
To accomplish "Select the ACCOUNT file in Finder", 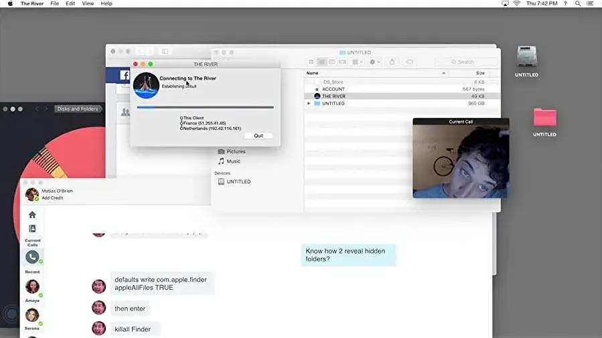I will tap(402, 89).
